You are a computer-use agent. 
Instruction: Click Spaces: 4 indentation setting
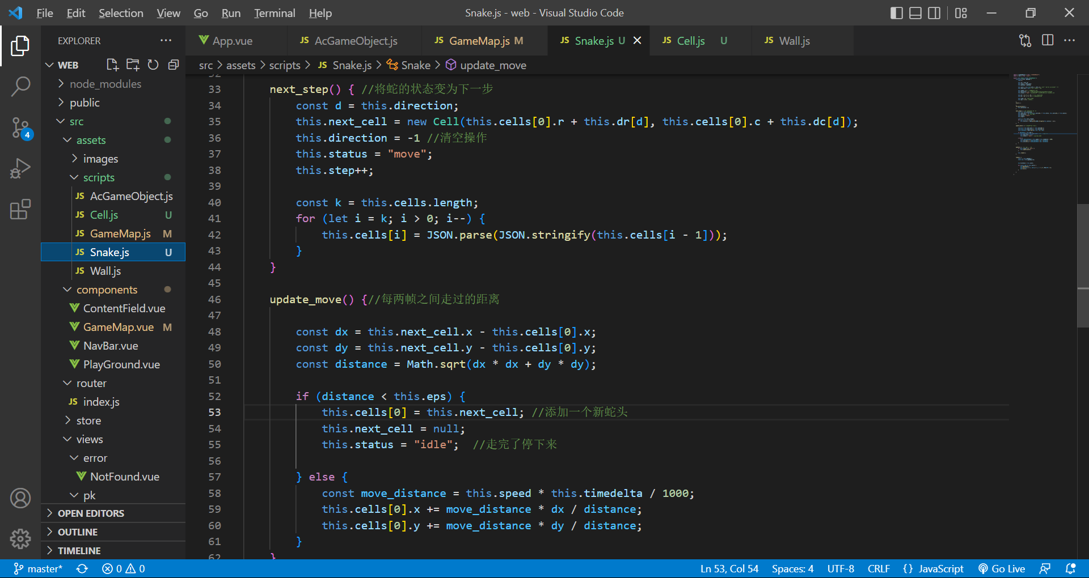tap(792, 568)
